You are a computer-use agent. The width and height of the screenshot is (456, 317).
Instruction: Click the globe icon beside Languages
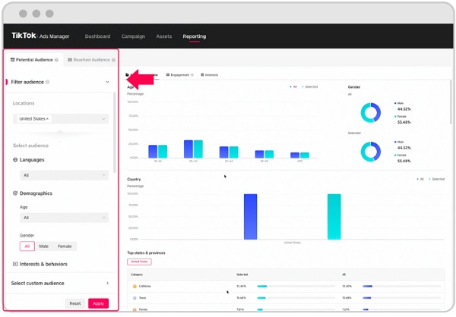(x=16, y=160)
